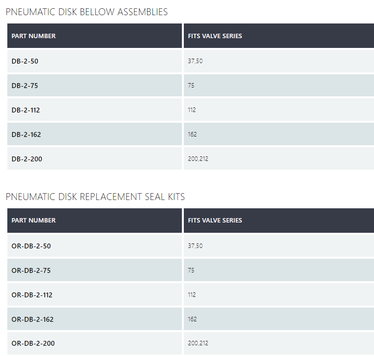Click the DB-2-112 bellow assembly part number

click(x=26, y=110)
